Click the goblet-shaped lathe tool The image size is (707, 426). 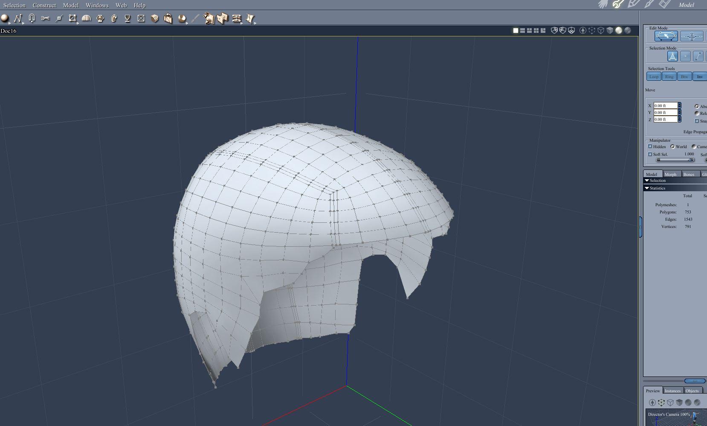coord(127,18)
